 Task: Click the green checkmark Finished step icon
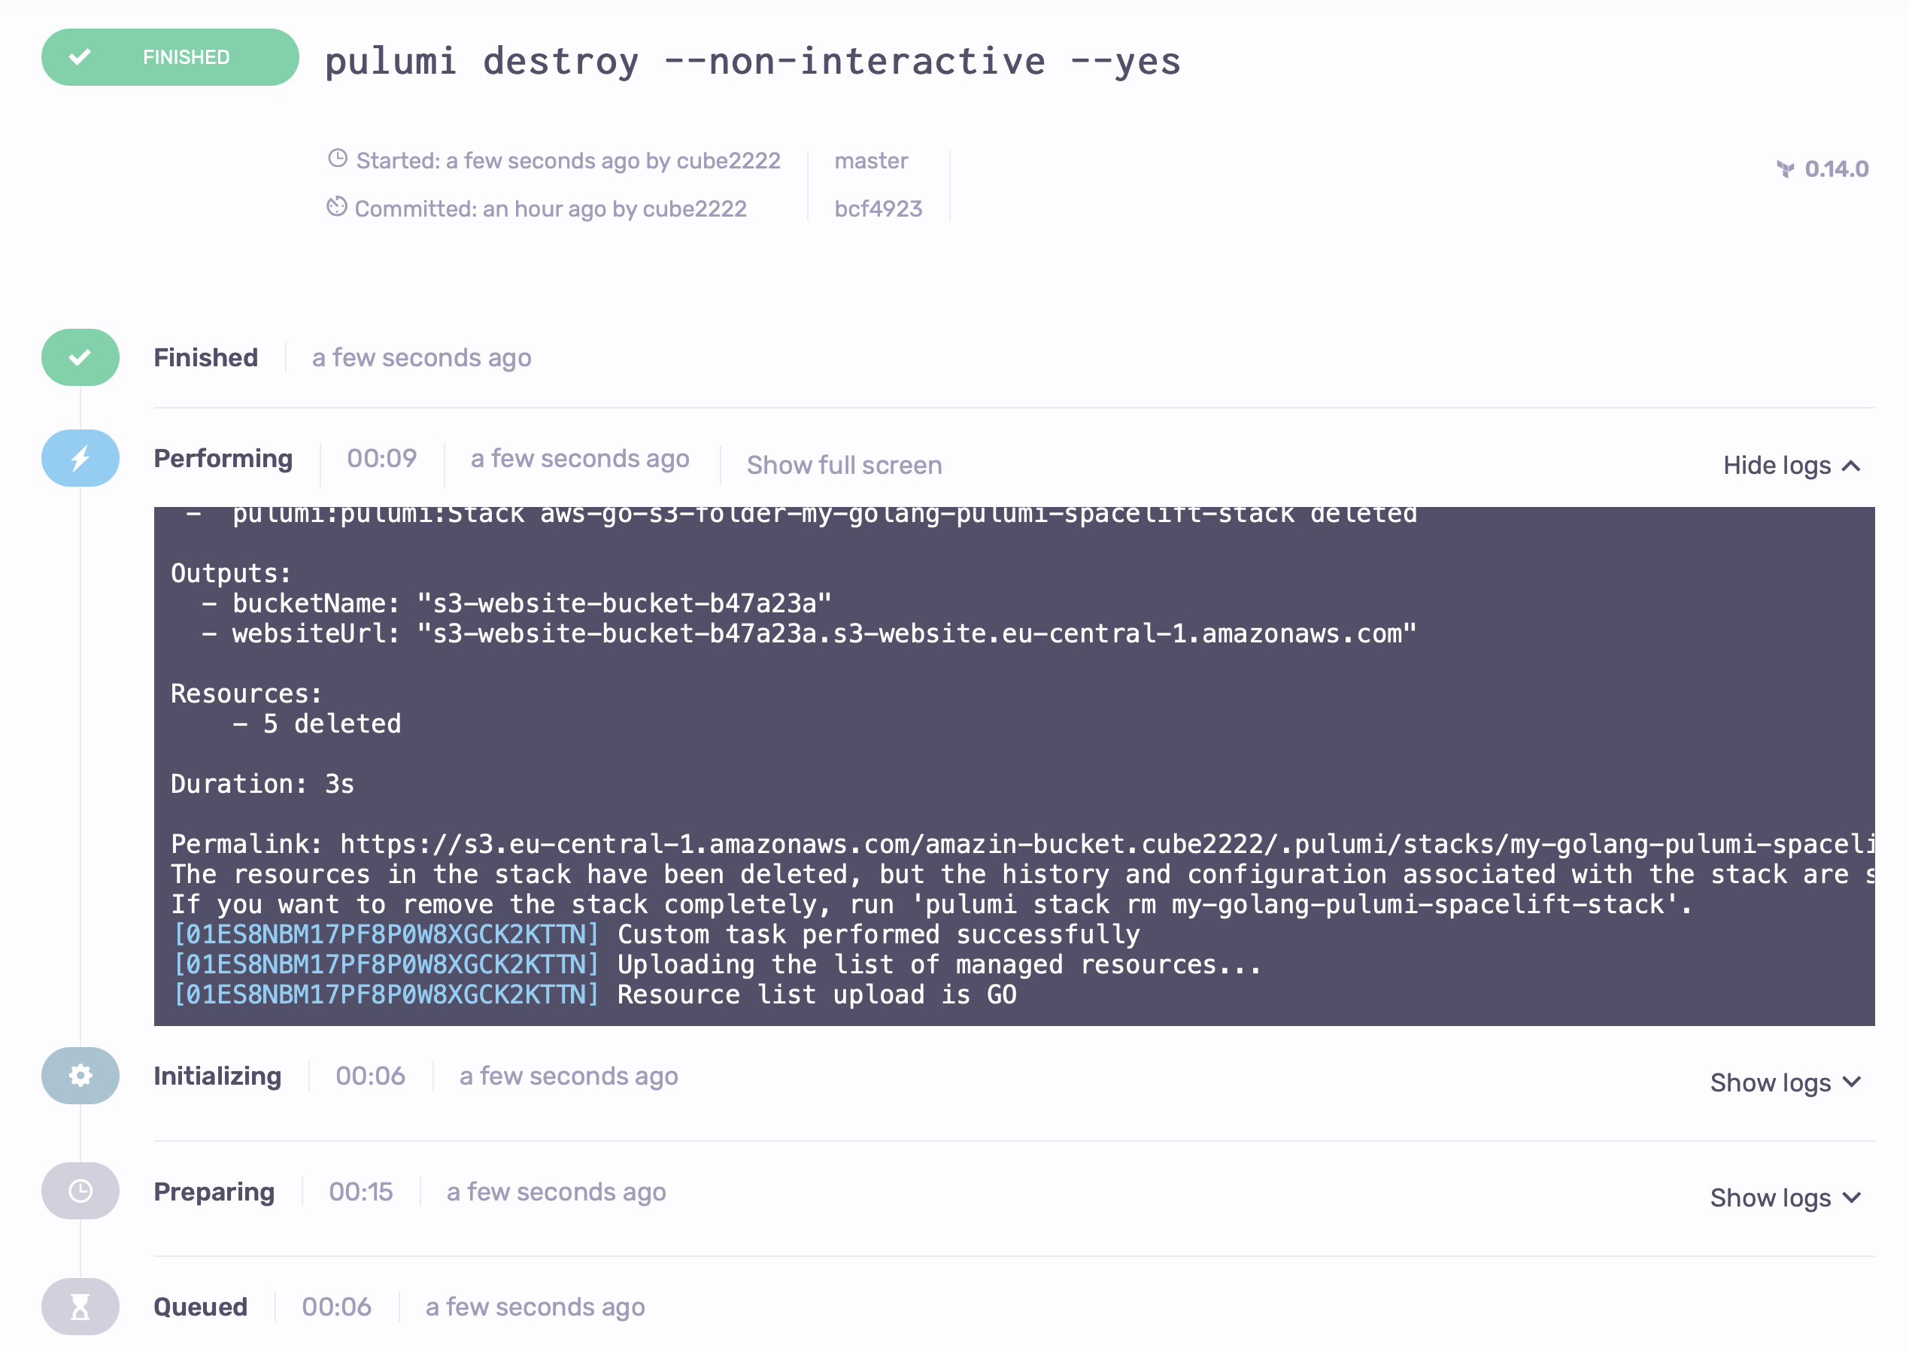pos(79,357)
